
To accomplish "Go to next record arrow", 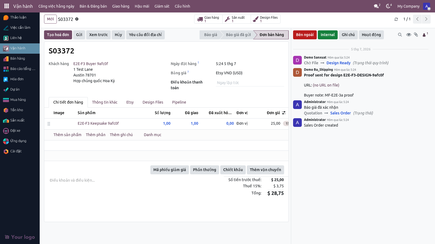I will (426, 19).
